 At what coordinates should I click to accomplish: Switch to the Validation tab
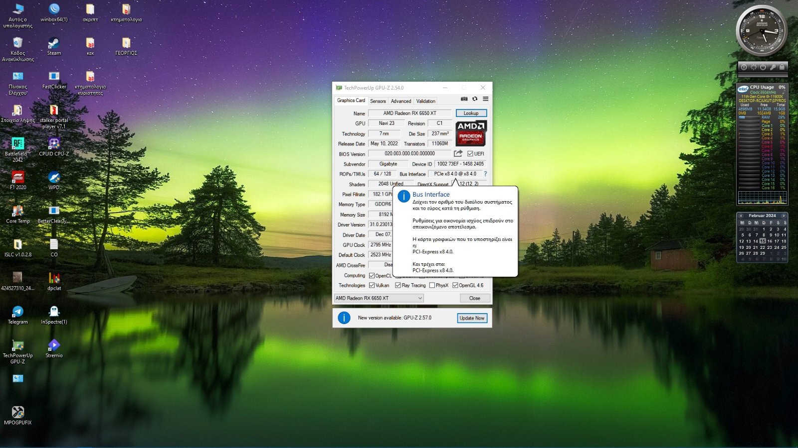pyautogui.click(x=425, y=101)
